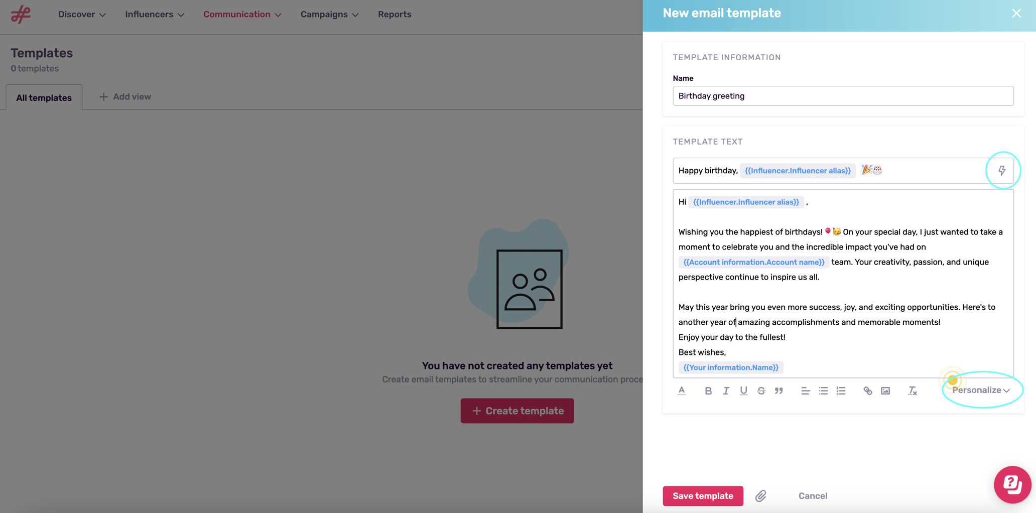Create a bulleted list in the template
Image resolution: width=1036 pixels, height=513 pixels.
tap(823, 391)
